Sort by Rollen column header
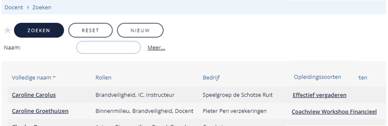Image resolution: width=388 pixels, height=126 pixels. point(103,78)
